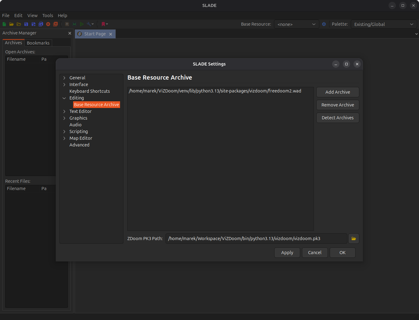The height and width of the screenshot is (320, 419).
Task: Open the Texture Editor from the toolbar
Action: (67, 24)
